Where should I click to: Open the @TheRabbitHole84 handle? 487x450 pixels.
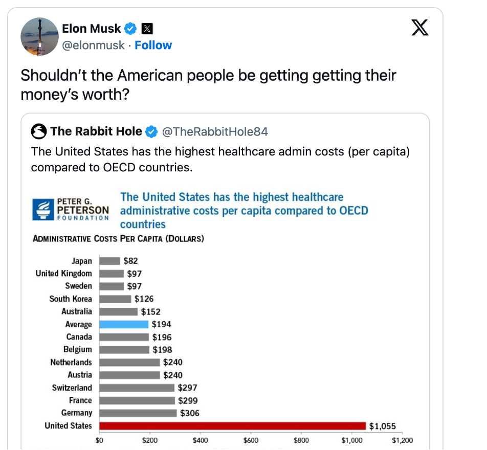click(x=215, y=132)
